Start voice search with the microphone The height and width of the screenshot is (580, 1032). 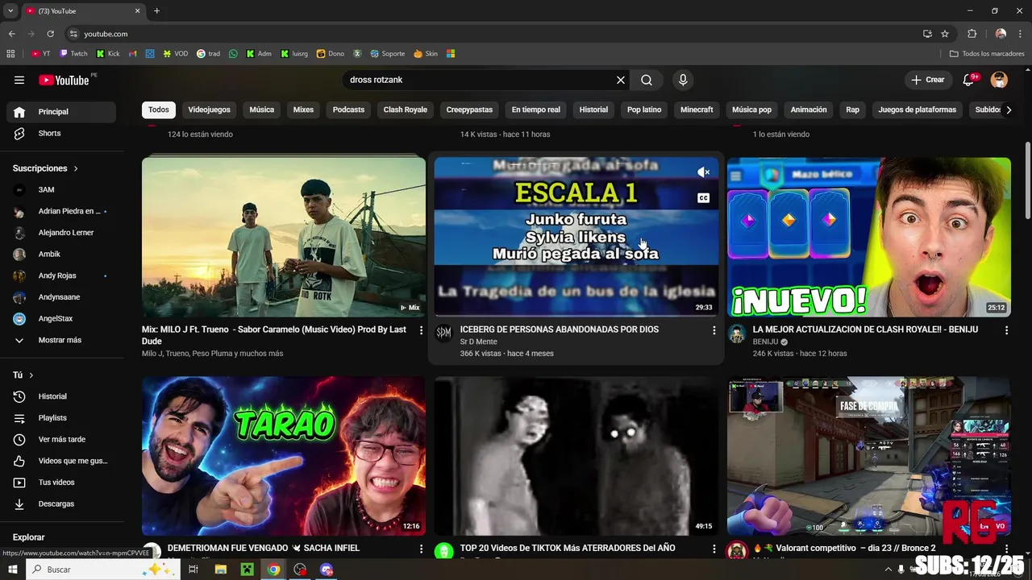pyautogui.click(x=683, y=80)
